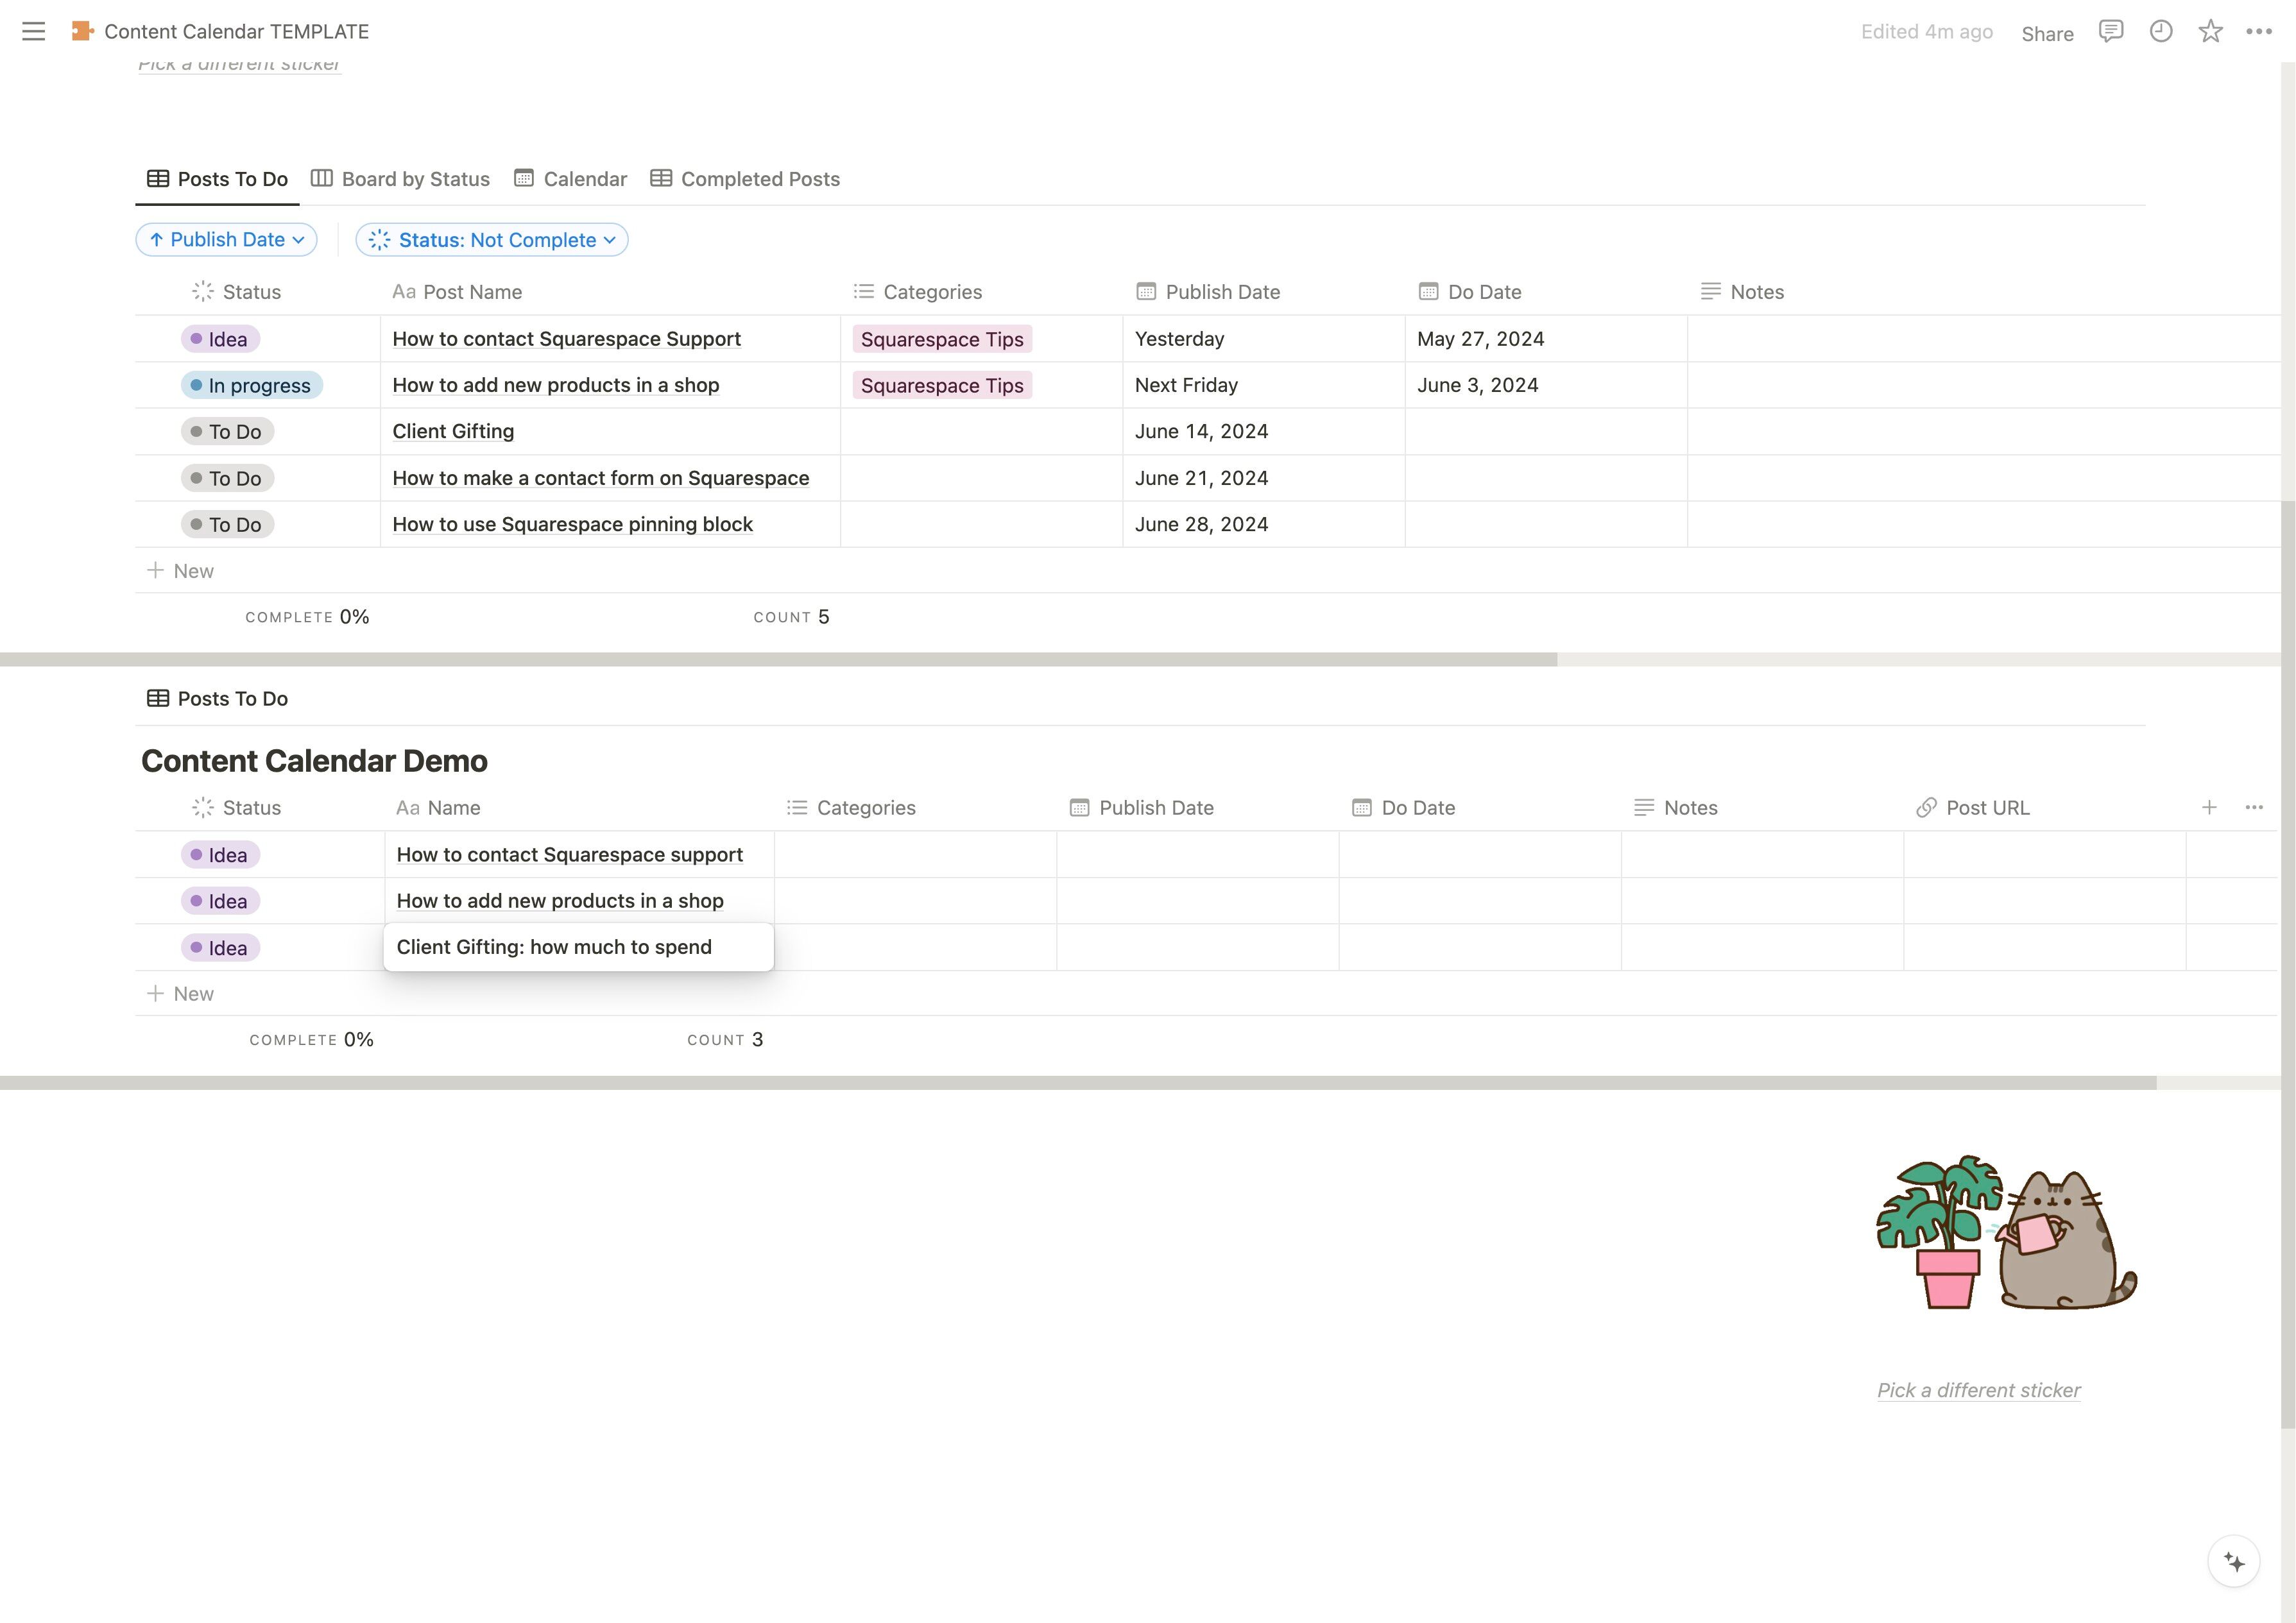
Task: Add a new property column plus icon
Action: pos(2209,807)
